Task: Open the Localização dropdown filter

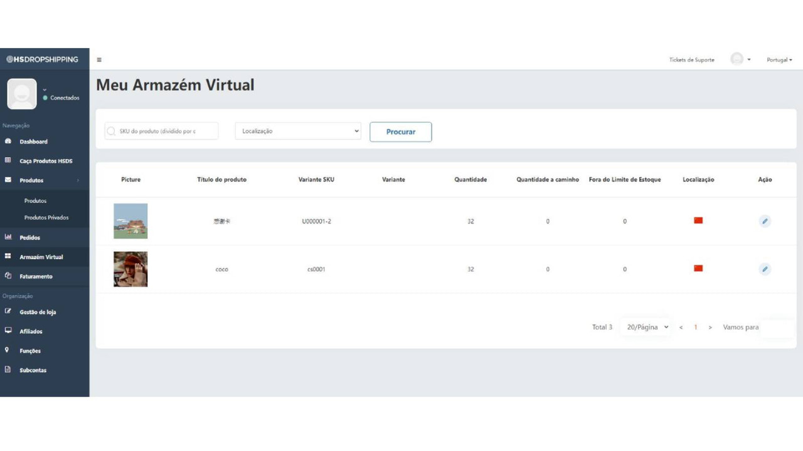Action: pyautogui.click(x=297, y=131)
